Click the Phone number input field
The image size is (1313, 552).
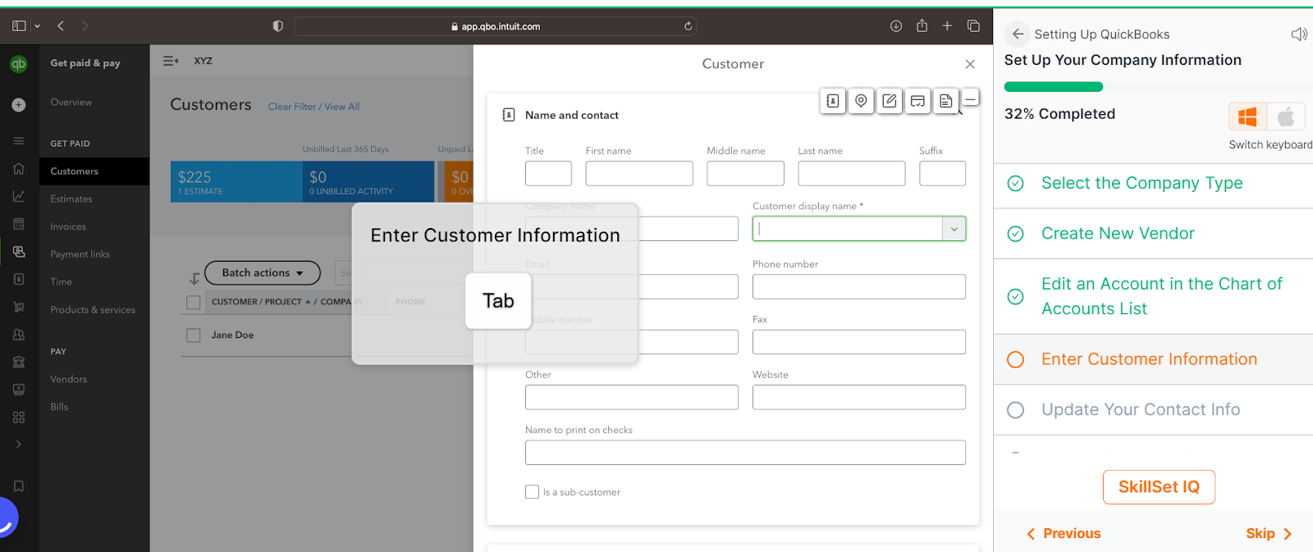pos(859,287)
